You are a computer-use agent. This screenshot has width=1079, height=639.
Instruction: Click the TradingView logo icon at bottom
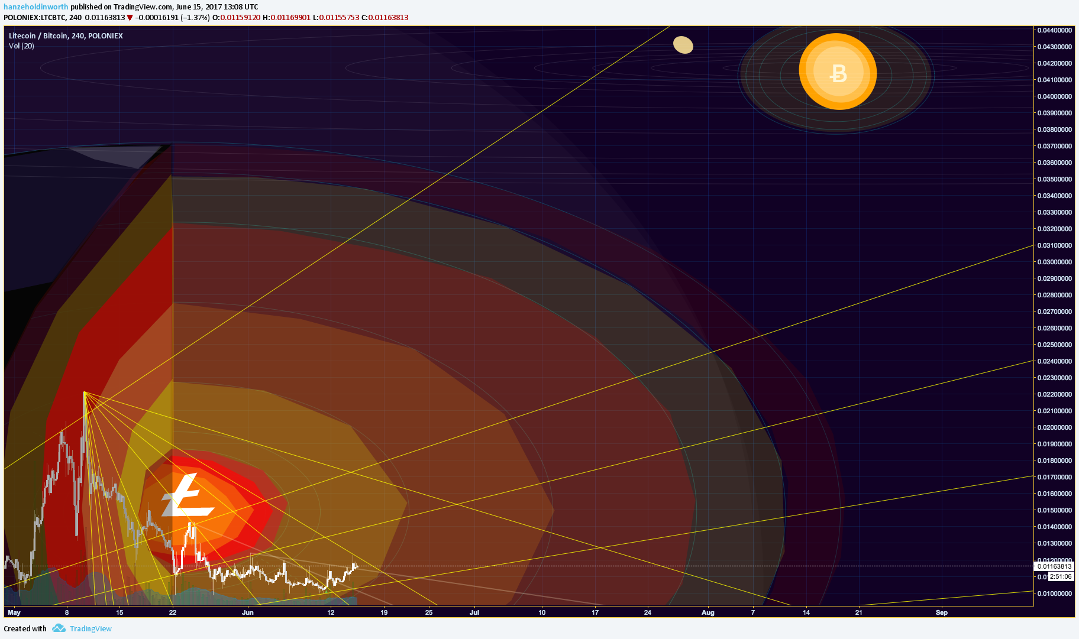pos(59,628)
